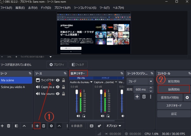Lock the Ma source item
The height and width of the screenshot is (136, 191).
point(63,94)
